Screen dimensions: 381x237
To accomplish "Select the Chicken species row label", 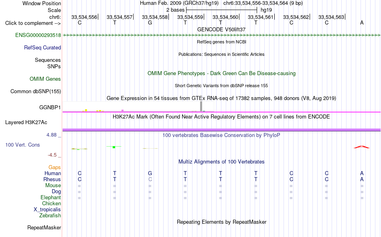I will click(x=51, y=203).
